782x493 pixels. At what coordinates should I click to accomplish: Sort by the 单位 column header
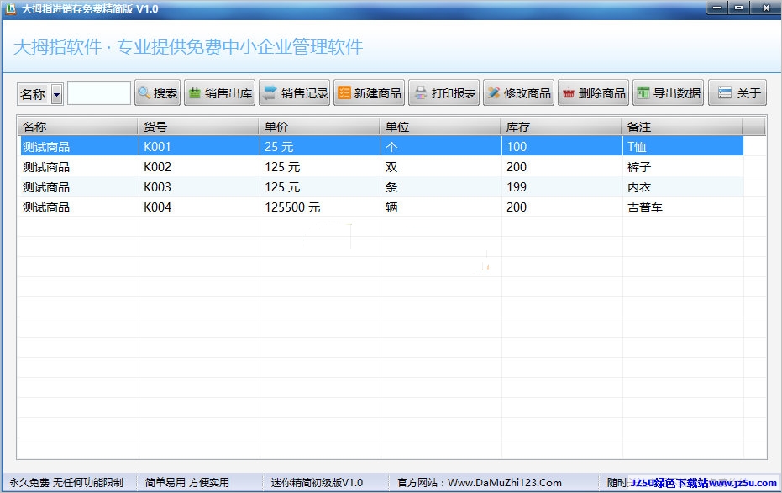[441, 127]
